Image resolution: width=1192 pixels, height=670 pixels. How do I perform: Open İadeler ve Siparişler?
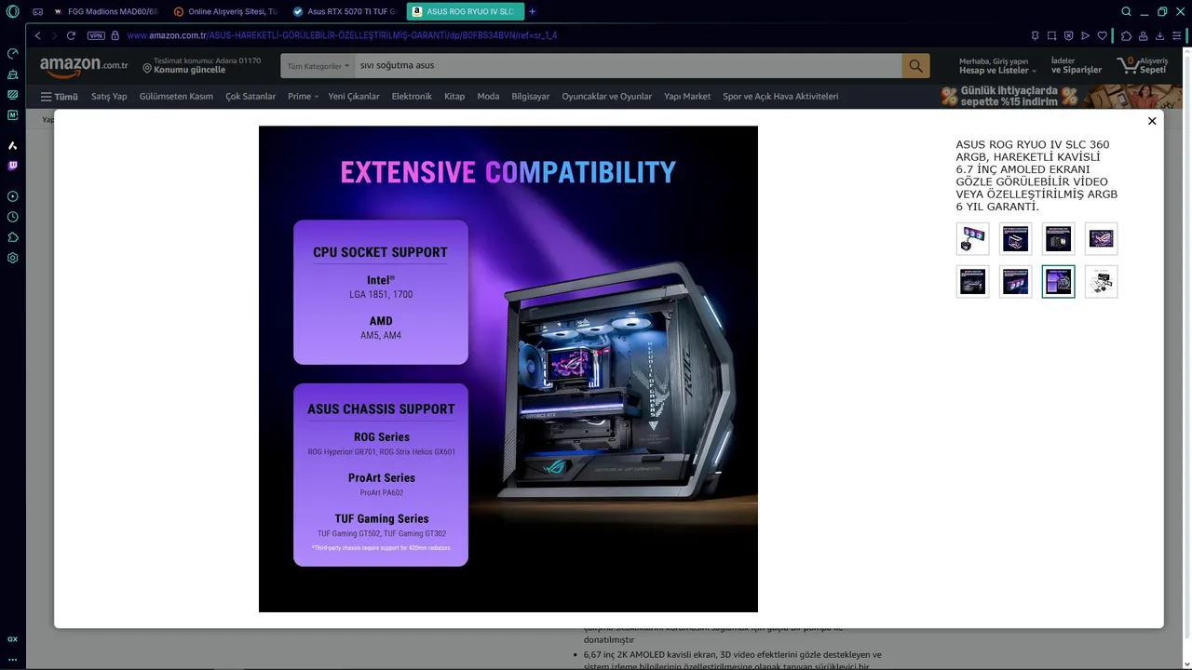1077,65
